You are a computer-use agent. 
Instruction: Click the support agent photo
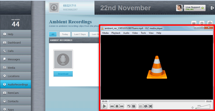tap(179, 8)
